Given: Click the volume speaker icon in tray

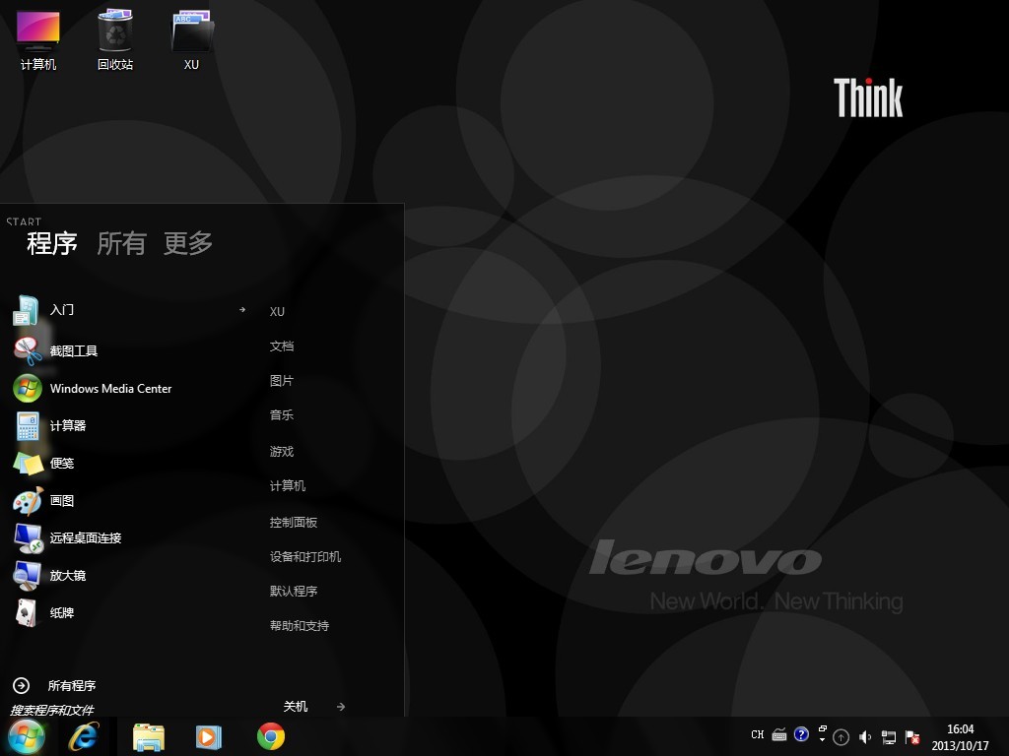Looking at the screenshot, I should tap(865, 736).
